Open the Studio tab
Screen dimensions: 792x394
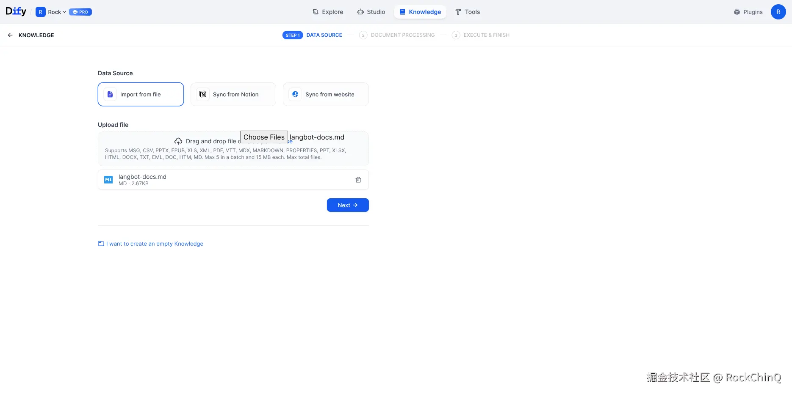pyautogui.click(x=371, y=12)
